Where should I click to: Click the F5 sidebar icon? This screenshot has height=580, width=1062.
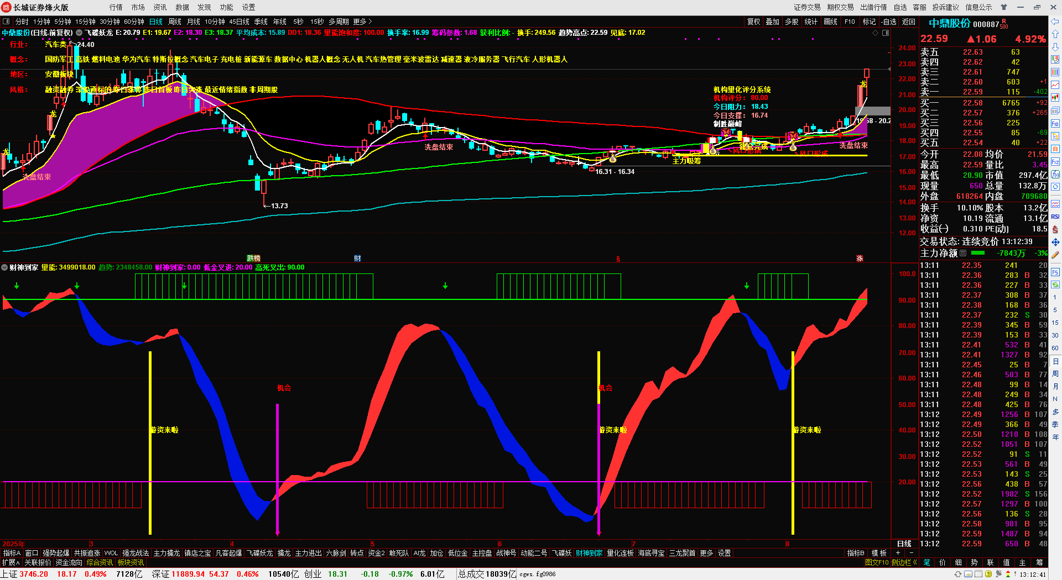(1055, 272)
